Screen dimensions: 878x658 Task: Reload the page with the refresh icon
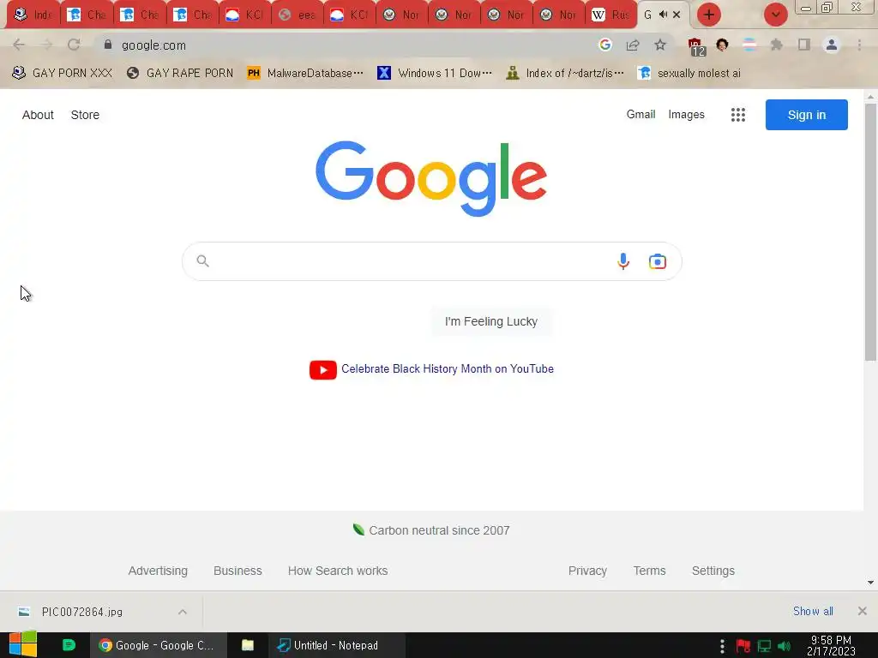pos(74,45)
